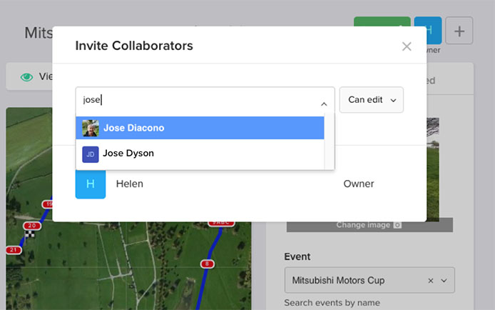Click the blue owner avatar in header

click(x=428, y=30)
